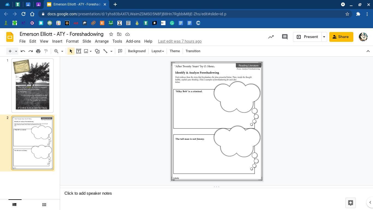The image size is (373, 210).
Task: Star this presentation
Action: tap(111, 34)
